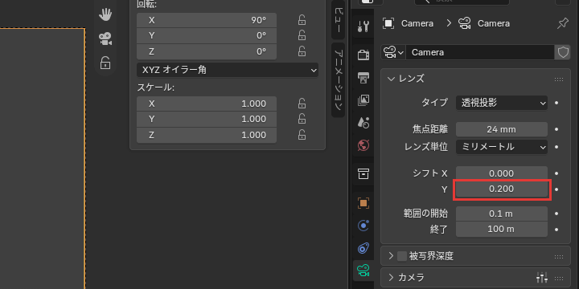Open the View Layer properties tab
The image size is (579, 289).
coord(363,100)
